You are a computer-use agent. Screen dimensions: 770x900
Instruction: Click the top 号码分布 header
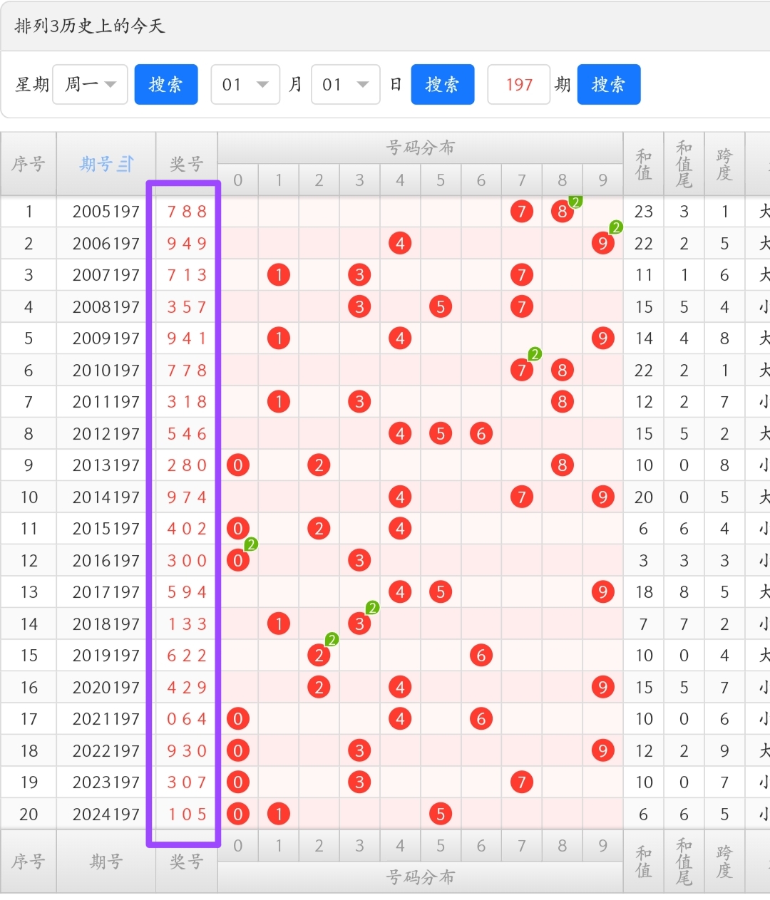click(x=421, y=148)
